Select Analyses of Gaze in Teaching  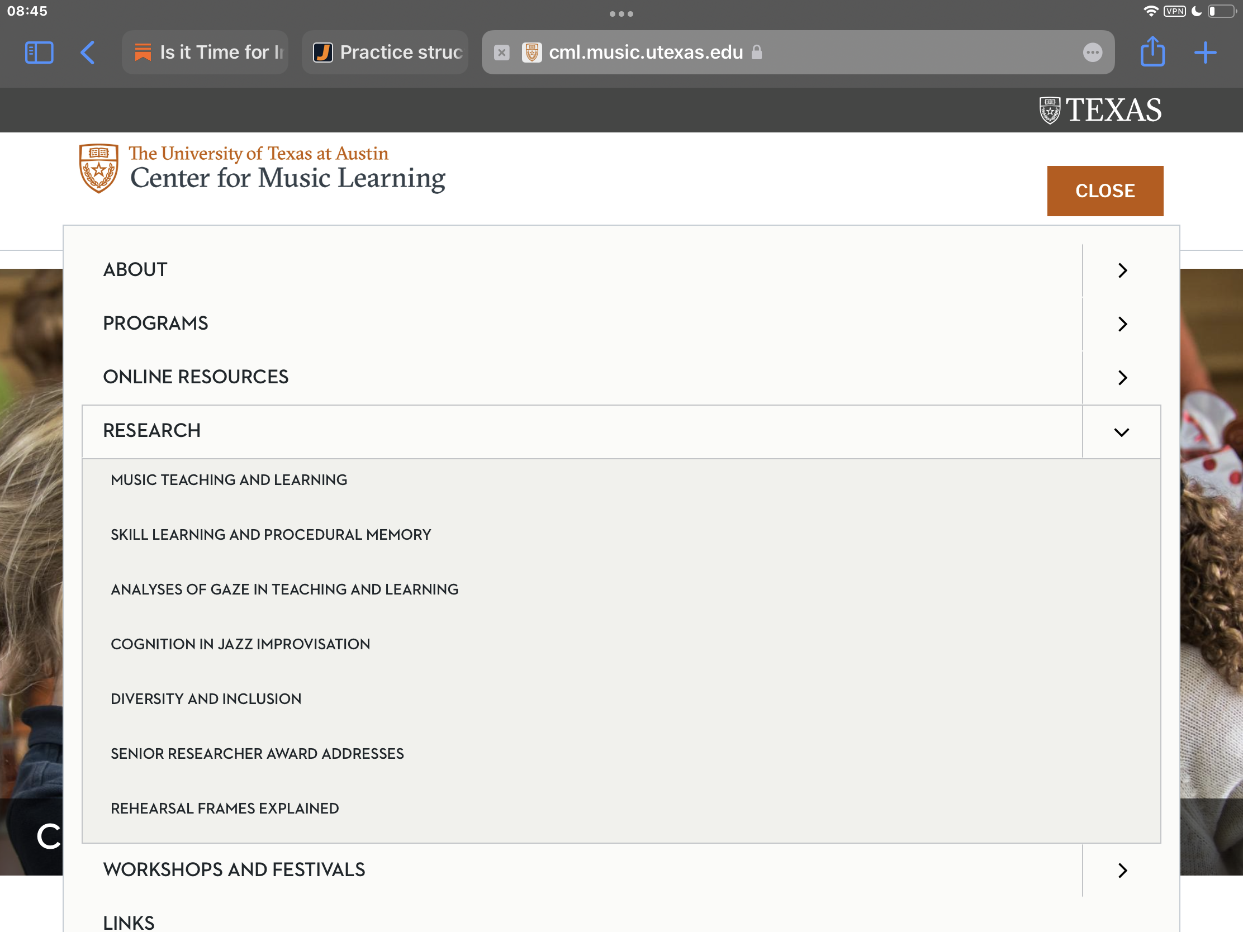click(x=284, y=589)
